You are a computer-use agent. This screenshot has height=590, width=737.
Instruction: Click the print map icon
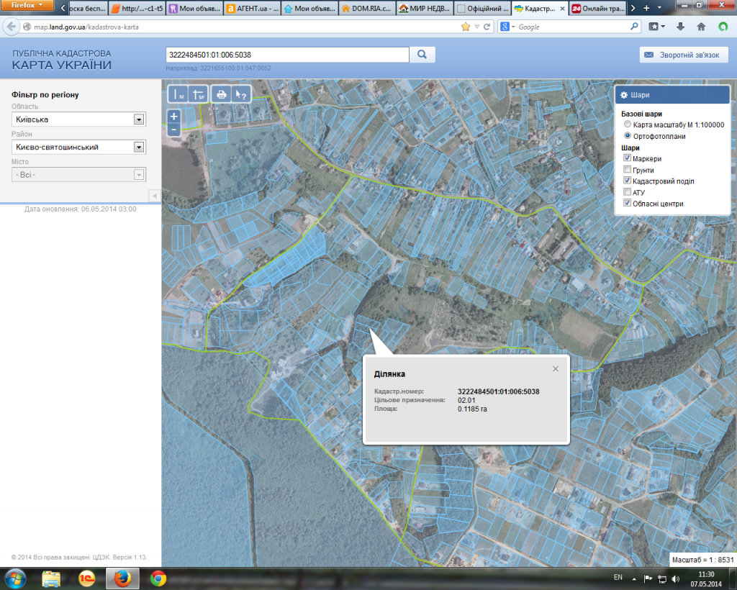coord(222,94)
